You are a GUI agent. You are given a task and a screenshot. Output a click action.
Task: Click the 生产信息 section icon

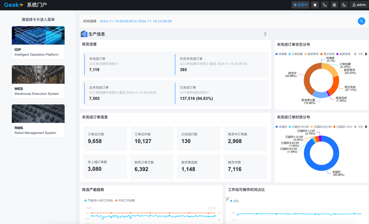pyautogui.click(x=84, y=34)
